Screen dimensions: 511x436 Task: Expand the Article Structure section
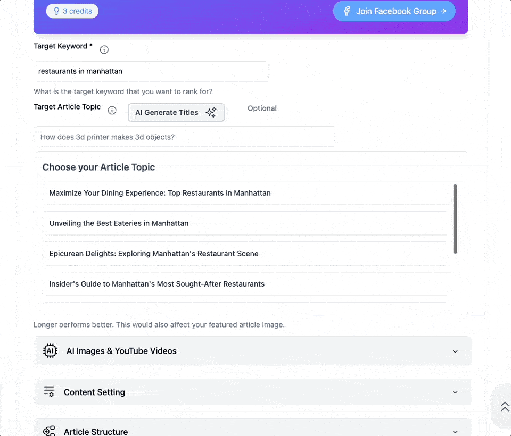click(x=455, y=432)
